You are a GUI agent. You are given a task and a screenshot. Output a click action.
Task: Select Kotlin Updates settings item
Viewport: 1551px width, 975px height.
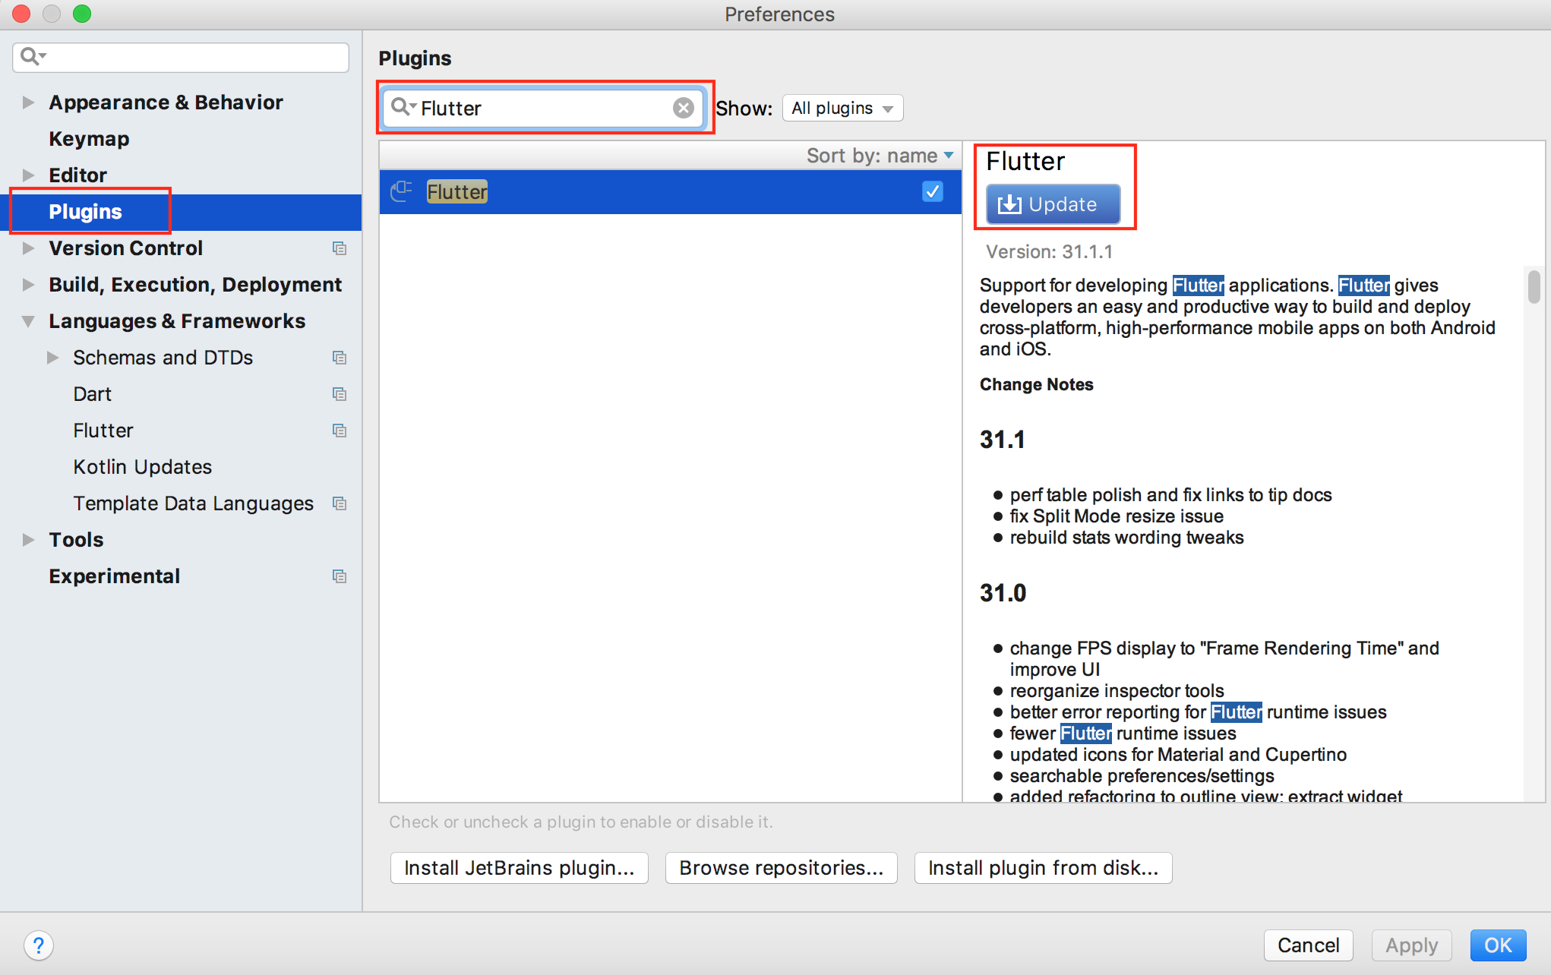point(142,467)
